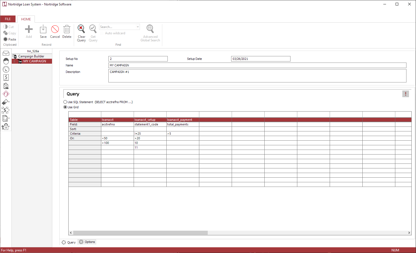Click the 'Field:' row header
416x253 pixels.
[85, 124]
